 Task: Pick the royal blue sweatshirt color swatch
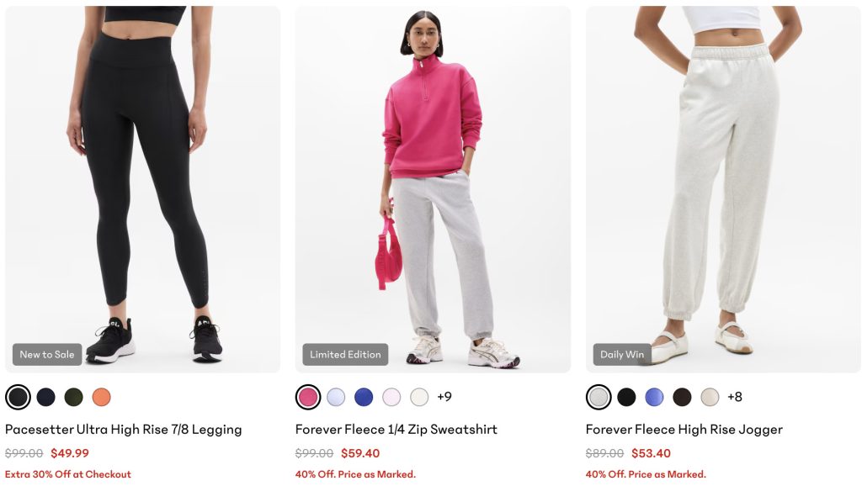pyautogui.click(x=364, y=397)
